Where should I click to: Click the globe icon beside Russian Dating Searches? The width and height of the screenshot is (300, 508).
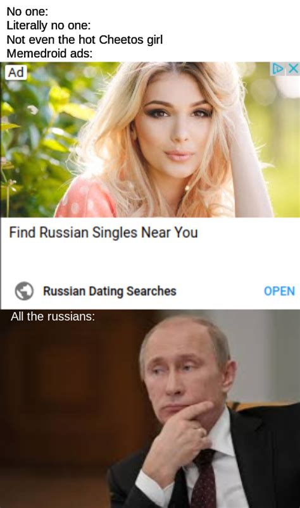pos(24,291)
